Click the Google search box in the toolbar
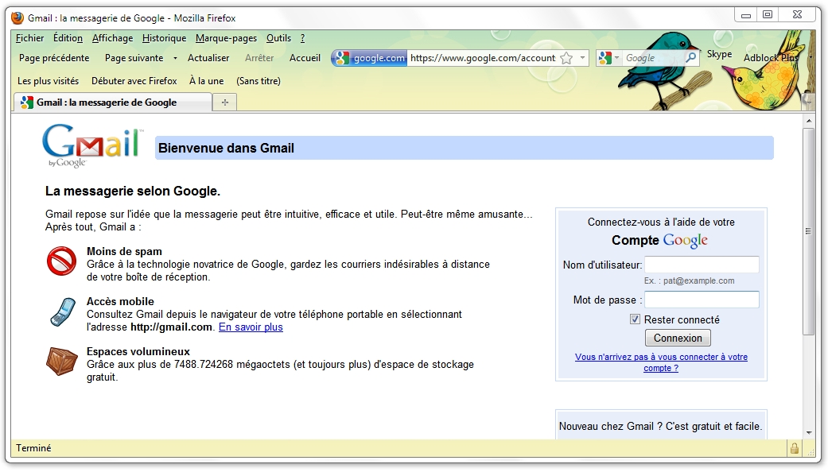 (653, 58)
